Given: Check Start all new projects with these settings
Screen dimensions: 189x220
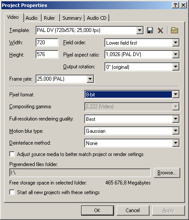Looking at the screenshot, I should click(x=12, y=192).
